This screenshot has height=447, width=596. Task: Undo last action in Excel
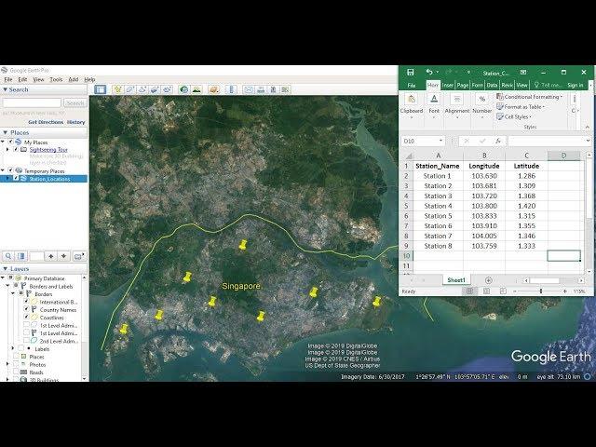pos(429,72)
